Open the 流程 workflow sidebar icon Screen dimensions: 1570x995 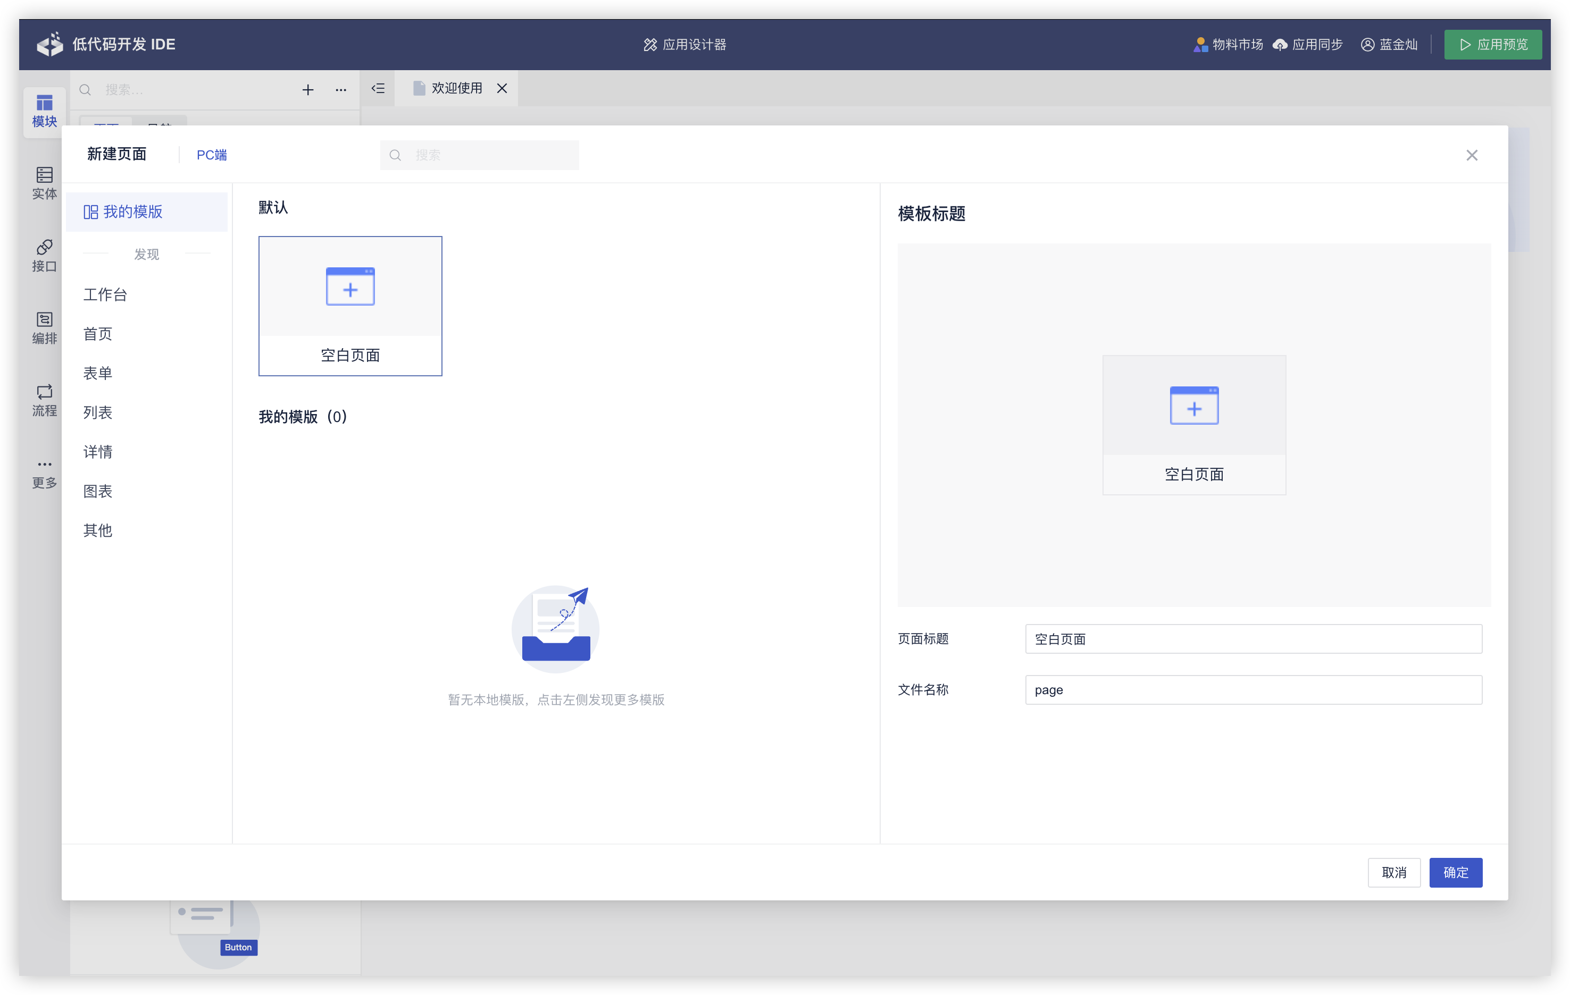click(44, 399)
